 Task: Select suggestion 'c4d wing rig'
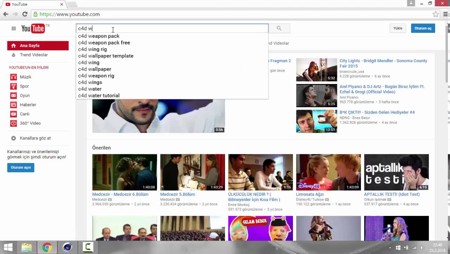(x=172, y=49)
